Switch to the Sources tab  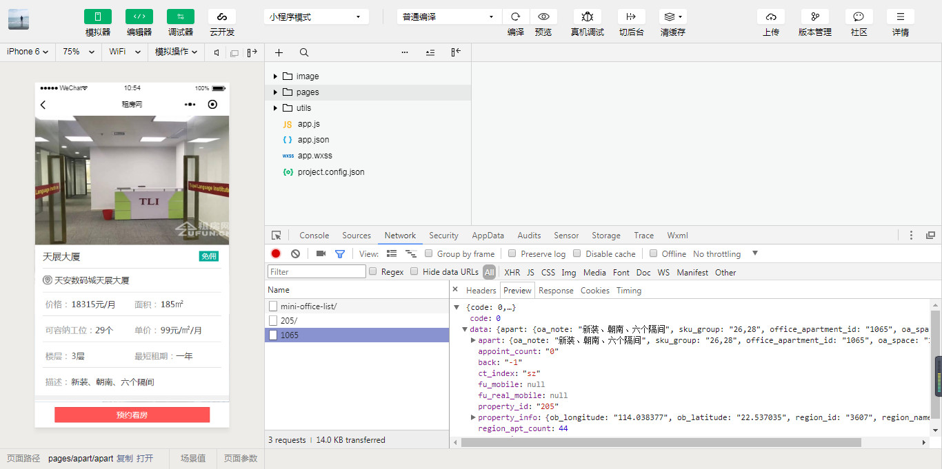[357, 236]
